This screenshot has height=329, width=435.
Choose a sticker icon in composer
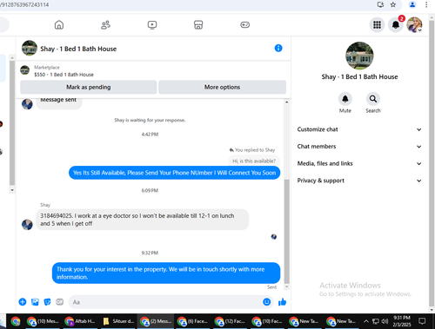[47, 302]
